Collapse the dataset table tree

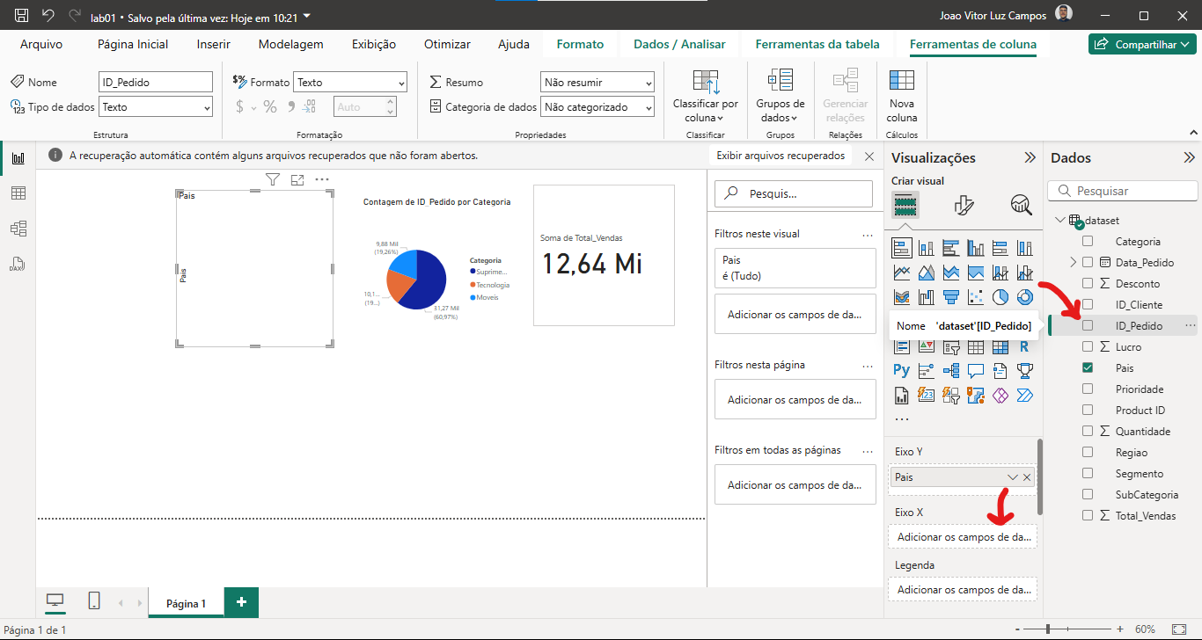(x=1060, y=221)
